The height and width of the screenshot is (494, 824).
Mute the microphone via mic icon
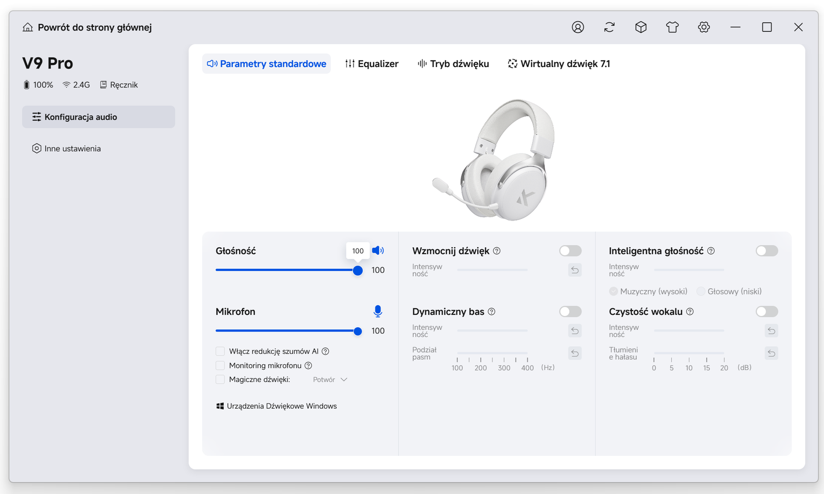coord(378,311)
